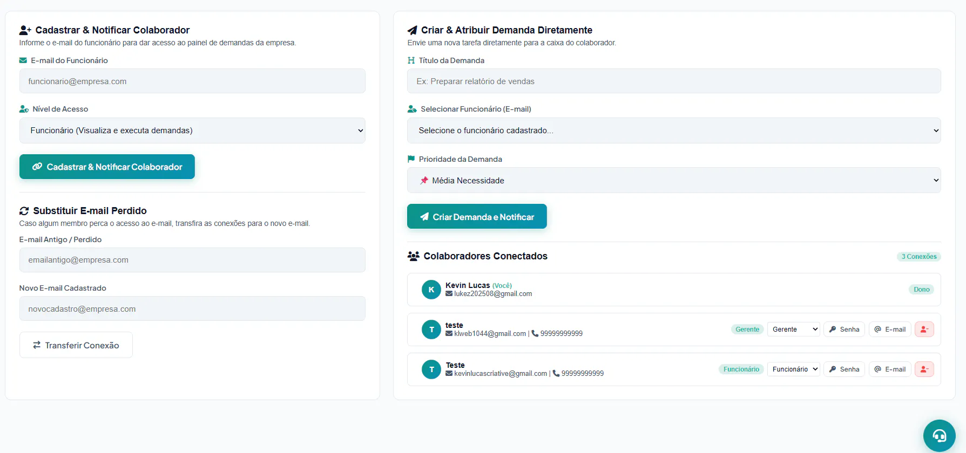The width and height of the screenshot is (966, 453).
Task: Click the Criar Demanda e Notificar button
Action: pos(477,216)
